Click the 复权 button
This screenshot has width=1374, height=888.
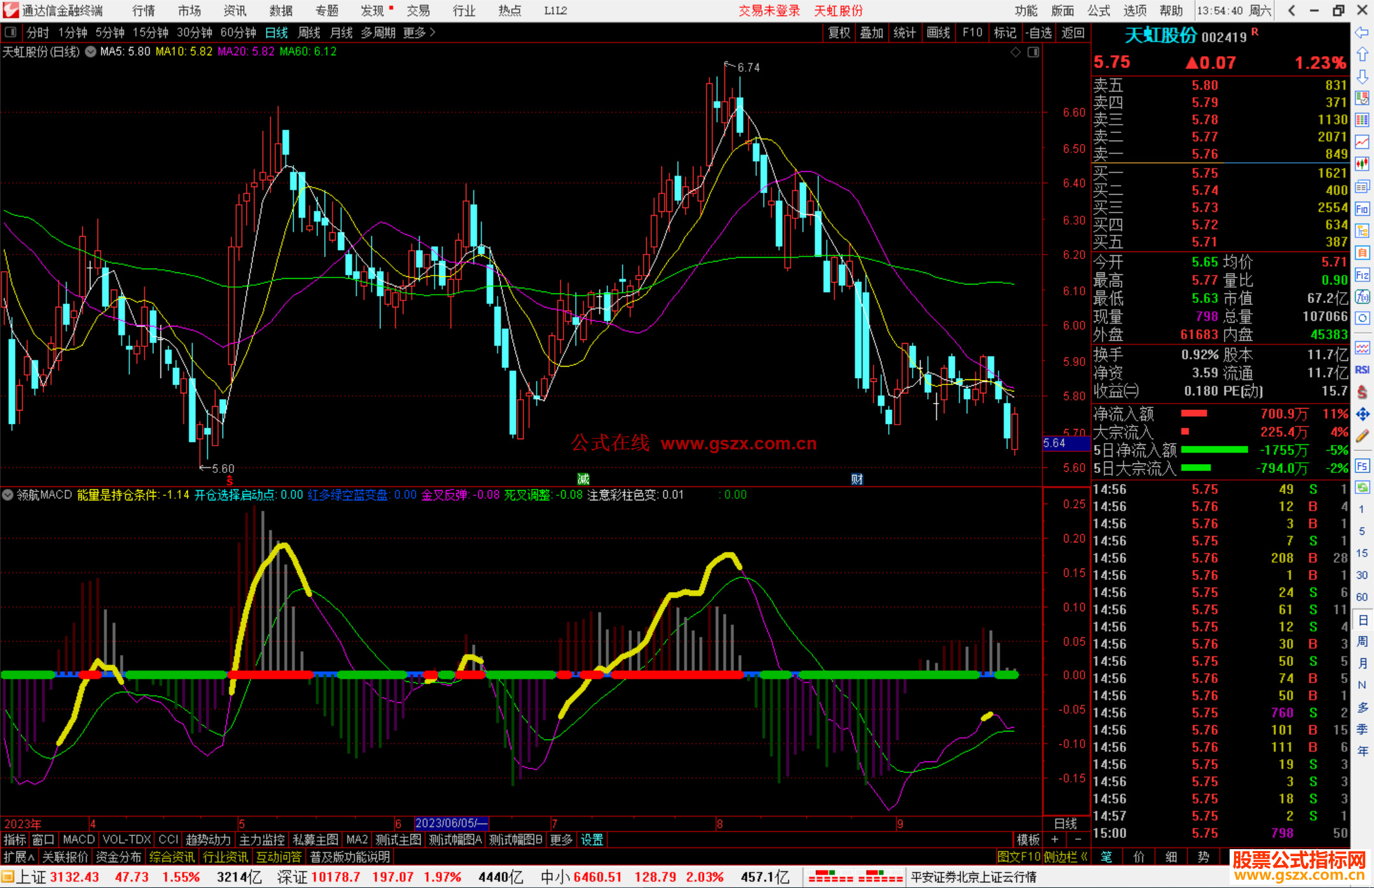coord(839,32)
